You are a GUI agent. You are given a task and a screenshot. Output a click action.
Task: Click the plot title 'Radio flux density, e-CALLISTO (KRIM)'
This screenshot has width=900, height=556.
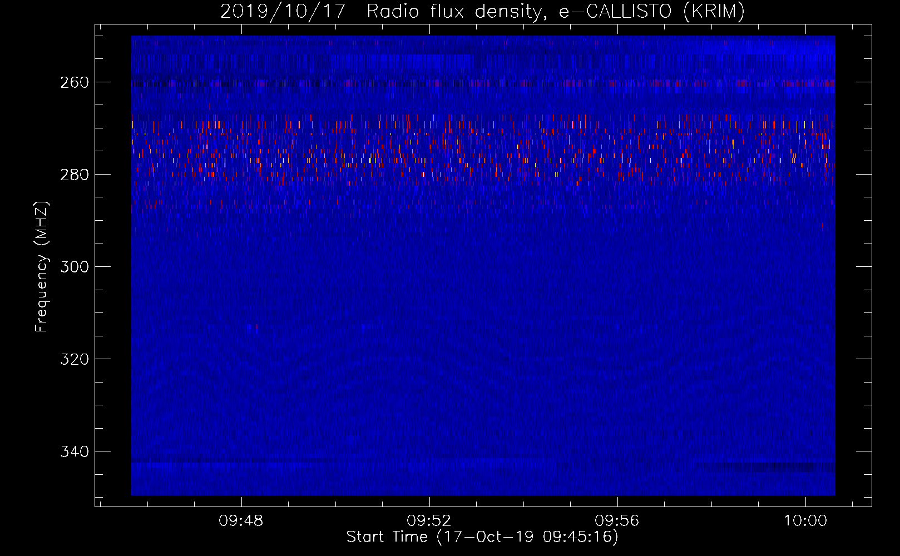point(555,11)
